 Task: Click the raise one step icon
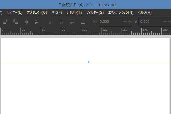pyautogui.click(x=62, y=22)
